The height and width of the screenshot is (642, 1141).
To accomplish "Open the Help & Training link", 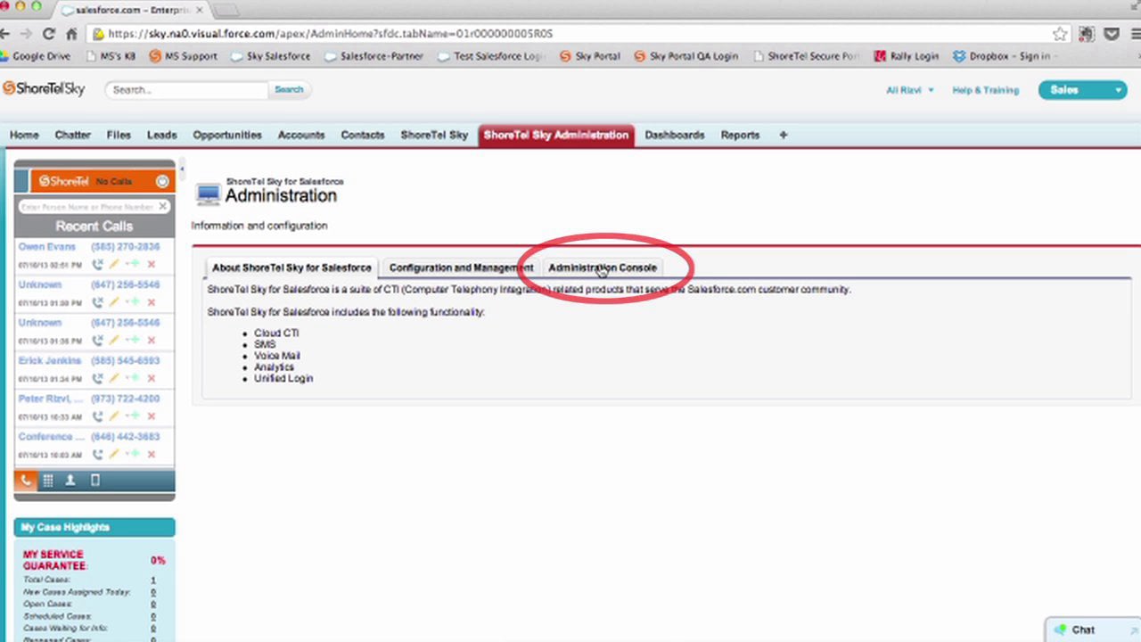I will 985,90.
